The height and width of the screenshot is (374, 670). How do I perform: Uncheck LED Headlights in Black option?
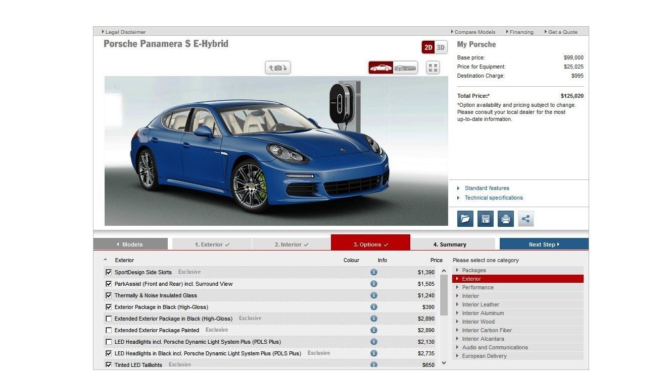coord(109,353)
